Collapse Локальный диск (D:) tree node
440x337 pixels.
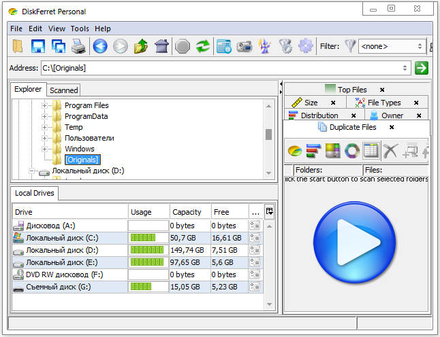pyautogui.click(x=32, y=171)
